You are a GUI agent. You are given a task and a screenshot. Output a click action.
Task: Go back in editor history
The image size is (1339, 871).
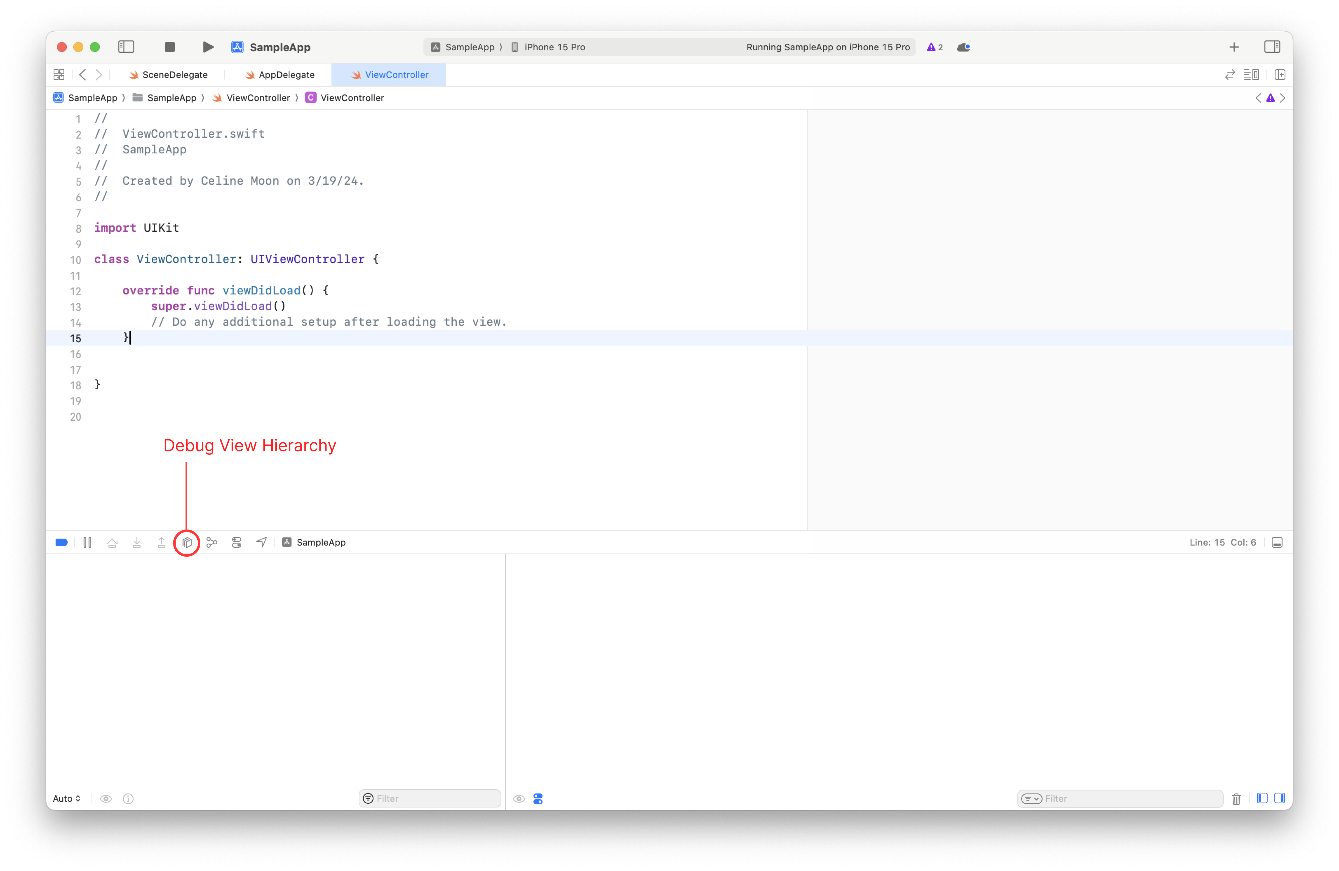click(x=83, y=74)
